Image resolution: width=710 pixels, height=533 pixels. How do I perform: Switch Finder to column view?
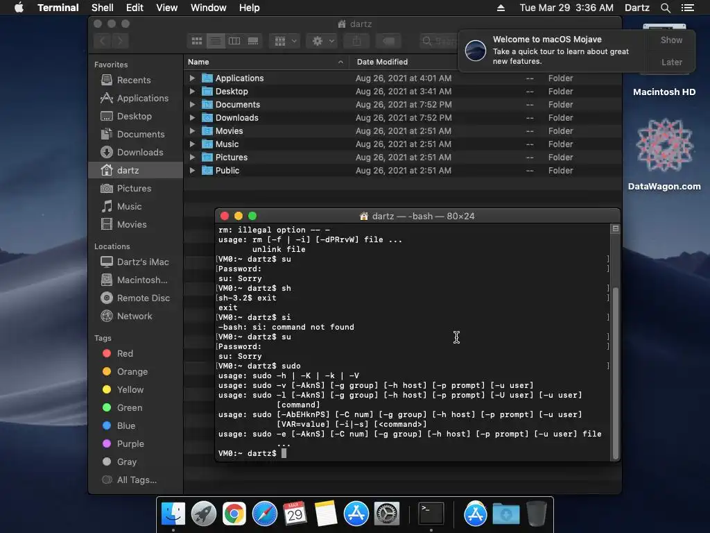[234, 41]
